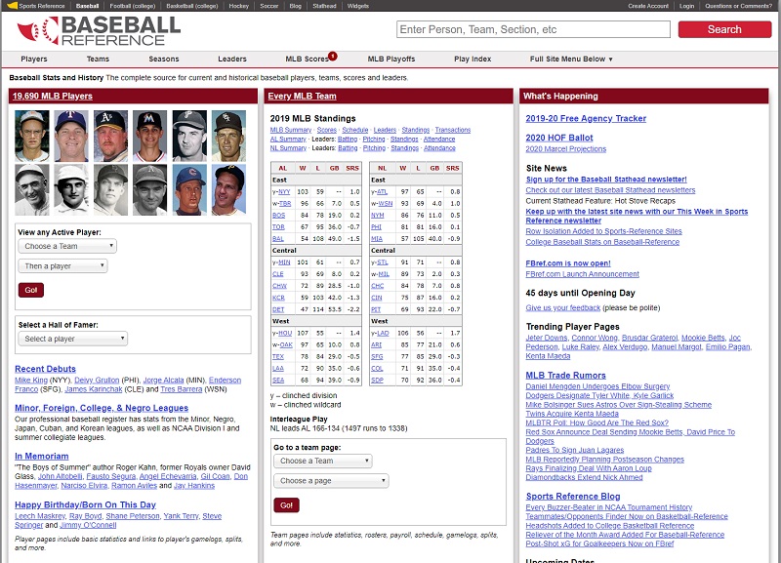Click Mike King under Recent Debuts
Image resolution: width=781 pixels, height=563 pixels.
click(x=31, y=380)
